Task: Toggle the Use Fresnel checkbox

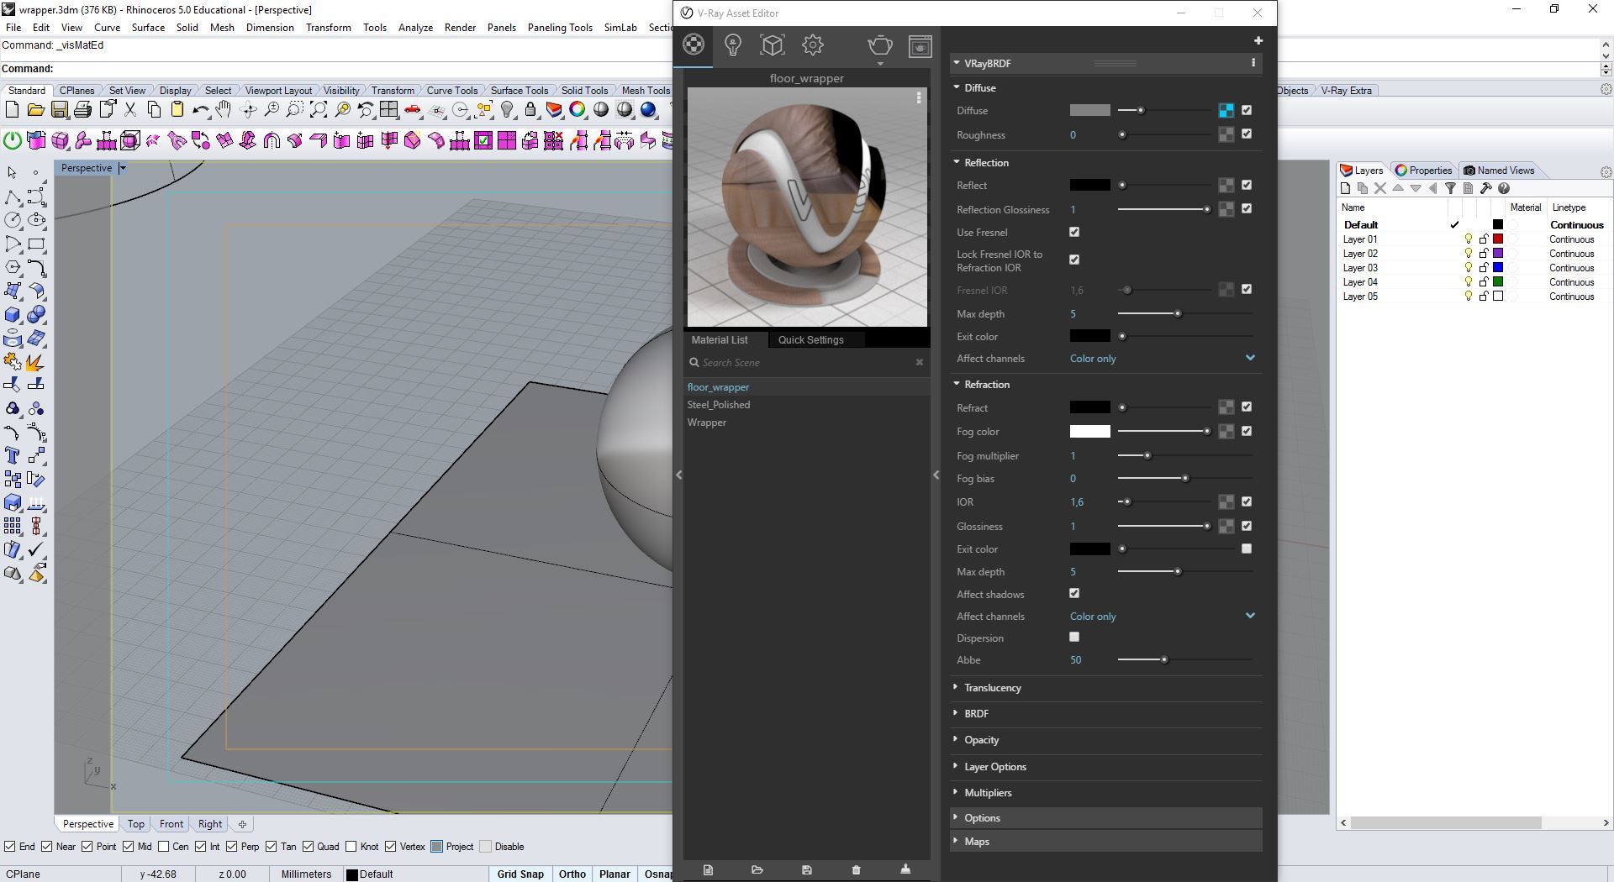Action: (x=1074, y=232)
